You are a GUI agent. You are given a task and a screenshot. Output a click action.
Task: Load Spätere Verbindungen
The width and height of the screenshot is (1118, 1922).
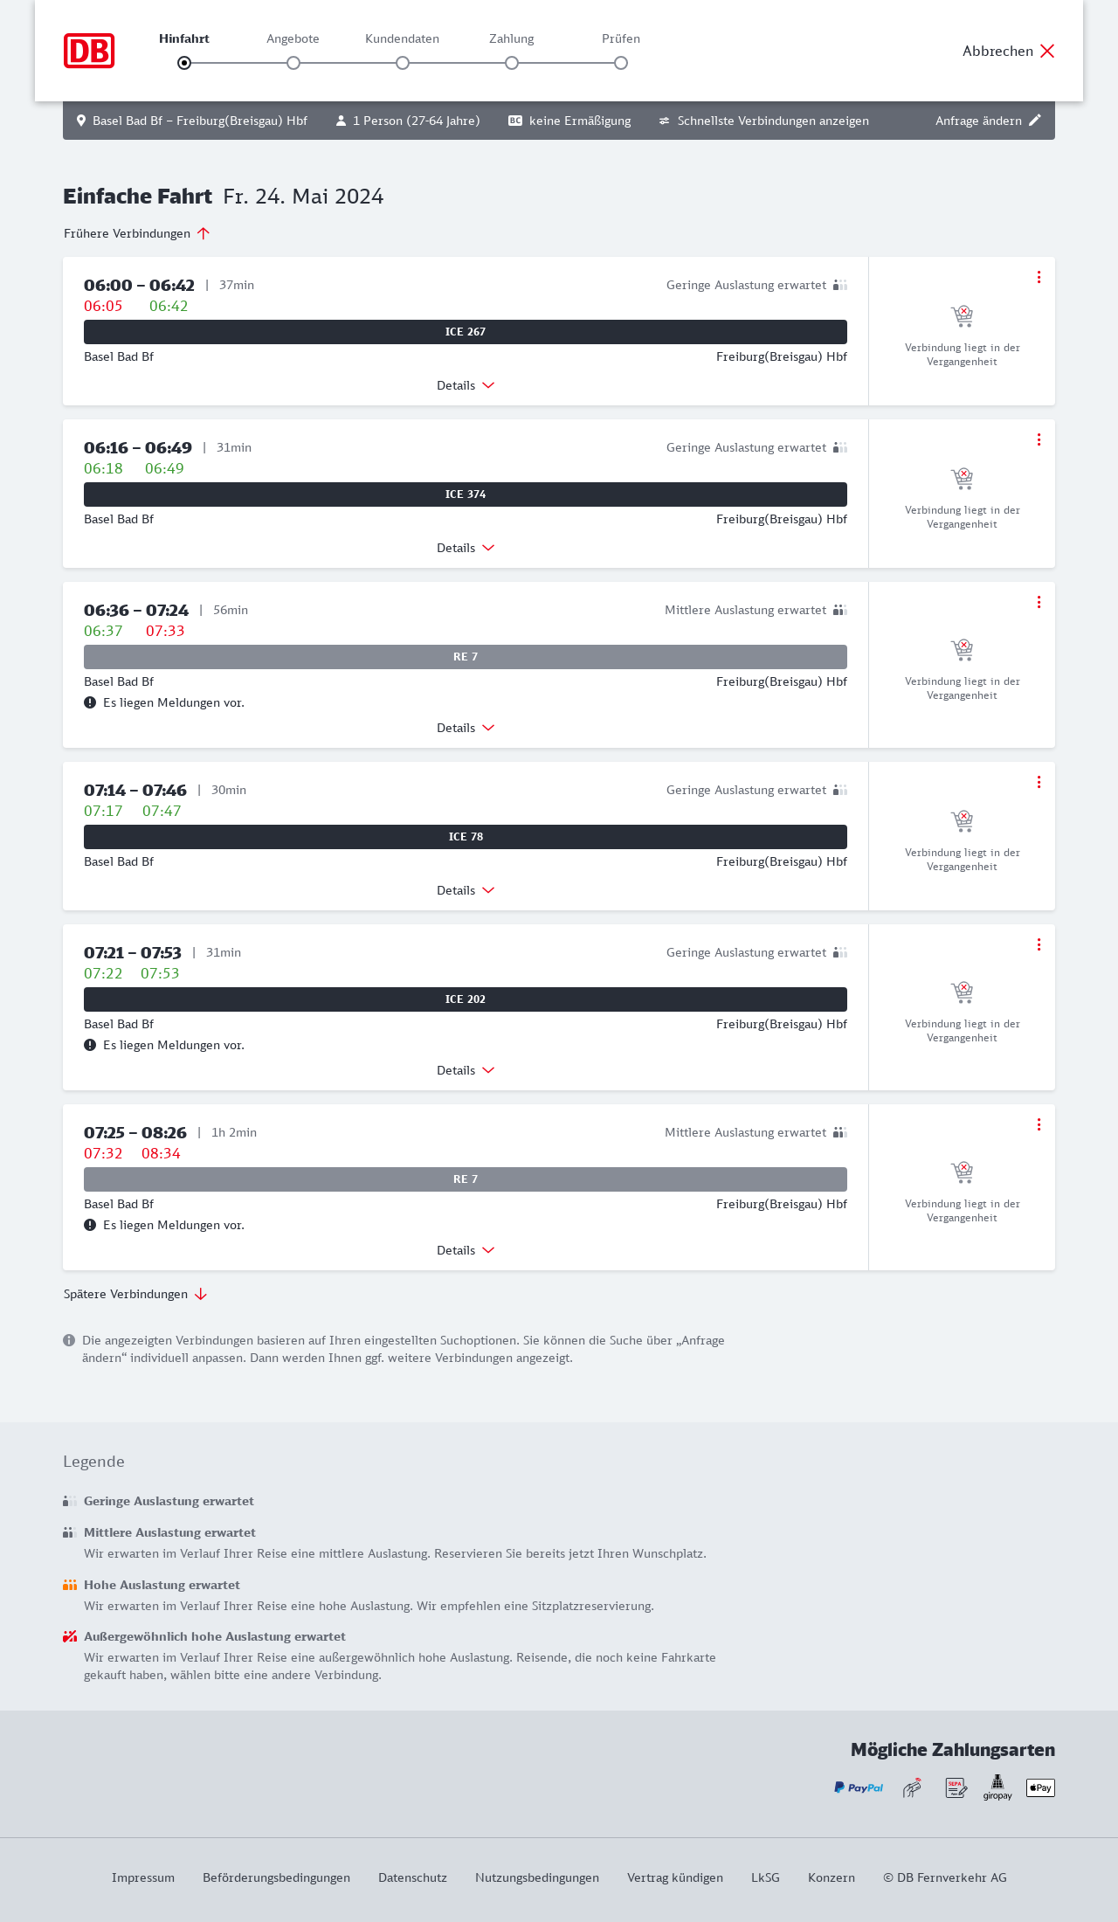tap(135, 1294)
